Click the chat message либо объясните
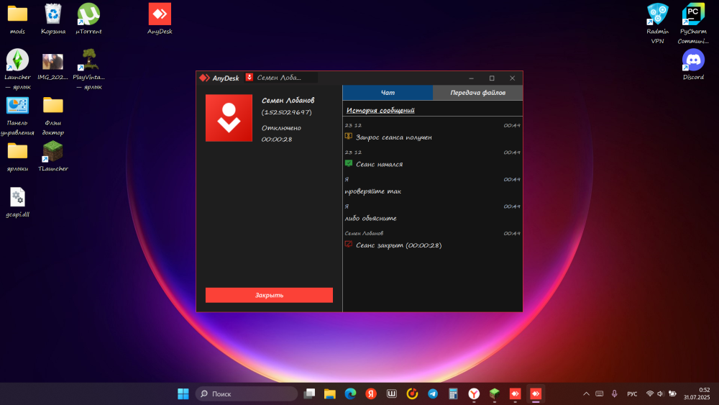719x405 pixels. [x=370, y=218]
